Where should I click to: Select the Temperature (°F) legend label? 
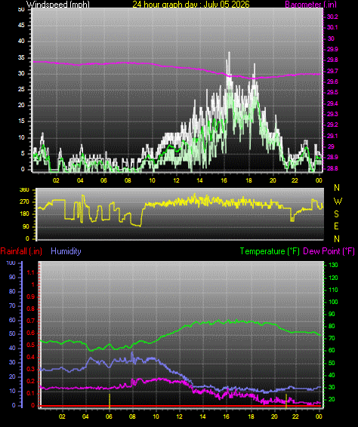coord(270,251)
